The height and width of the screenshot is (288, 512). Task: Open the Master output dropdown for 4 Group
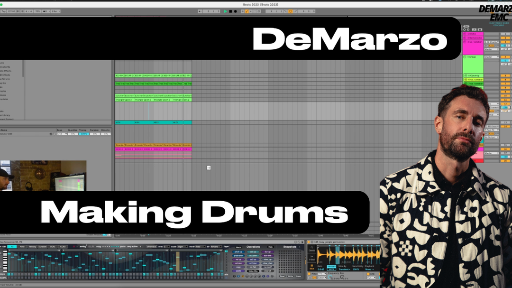point(491,57)
